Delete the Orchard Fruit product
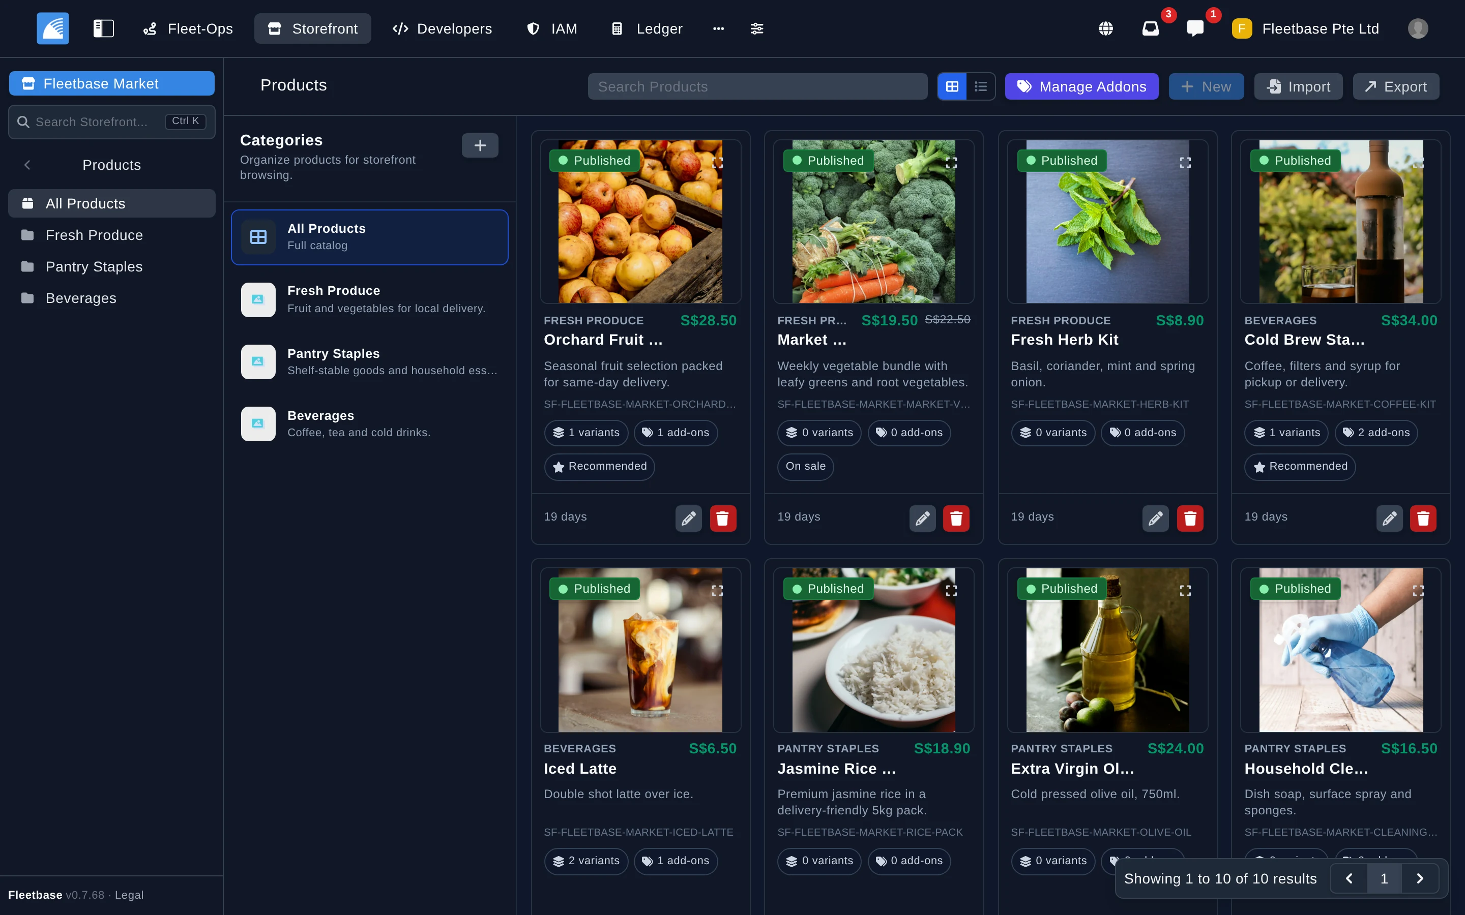Viewport: 1465px width, 915px height. pos(723,518)
